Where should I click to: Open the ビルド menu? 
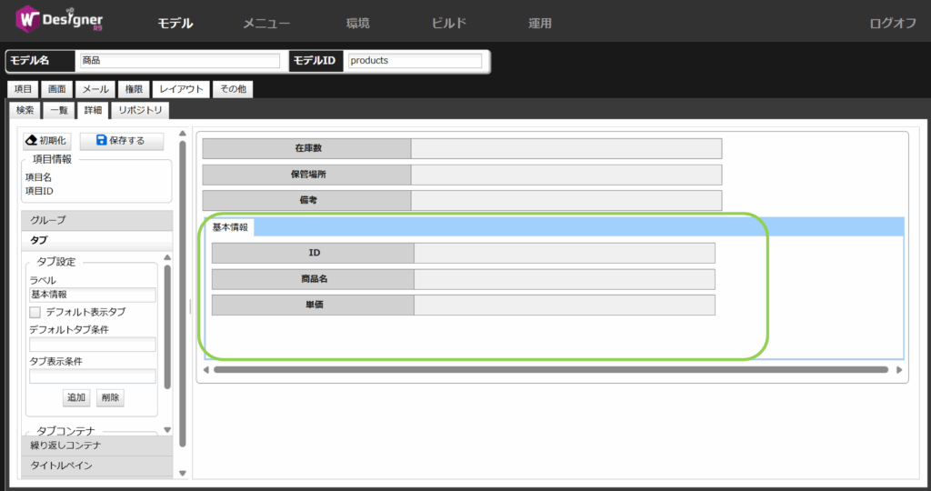(448, 24)
